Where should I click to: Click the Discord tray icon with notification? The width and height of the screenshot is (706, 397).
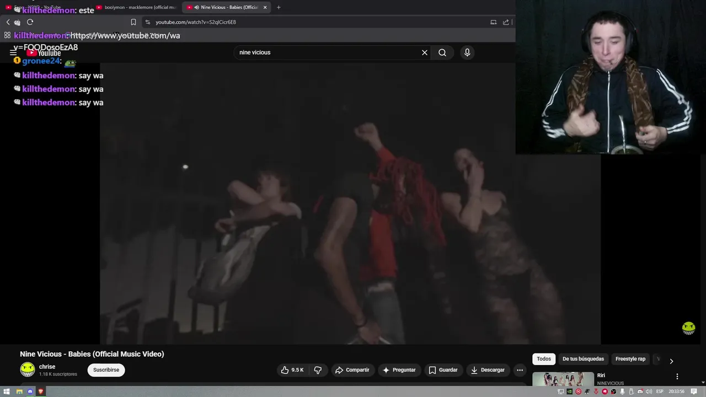click(640, 391)
